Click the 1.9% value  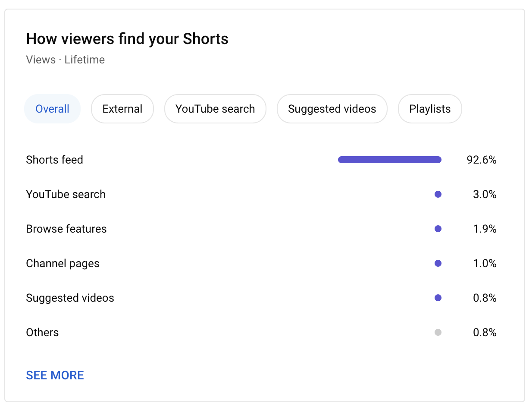[485, 229]
